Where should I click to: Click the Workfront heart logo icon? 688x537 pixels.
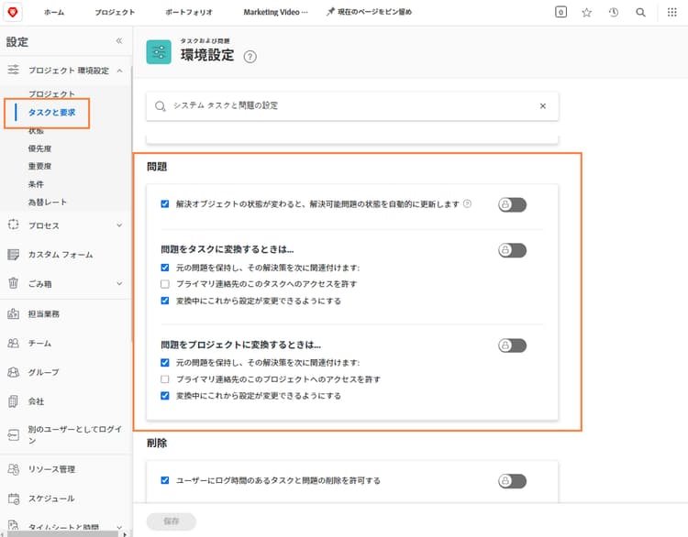(13, 12)
